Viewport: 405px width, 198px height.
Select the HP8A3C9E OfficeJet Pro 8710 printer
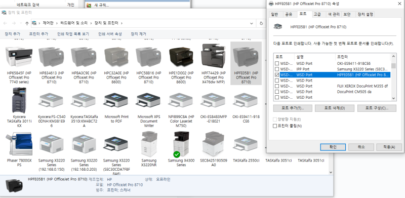pyautogui.click(x=84, y=57)
